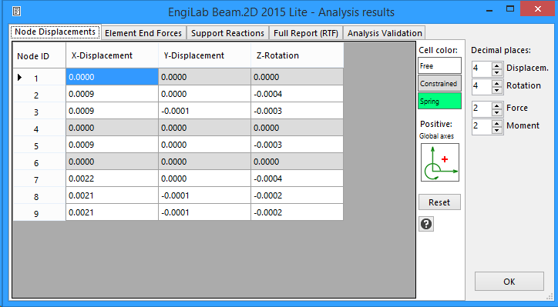The width and height of the screenshot is (558, 307).
Task: Decrease Moment decimal places
Action: 497,130
